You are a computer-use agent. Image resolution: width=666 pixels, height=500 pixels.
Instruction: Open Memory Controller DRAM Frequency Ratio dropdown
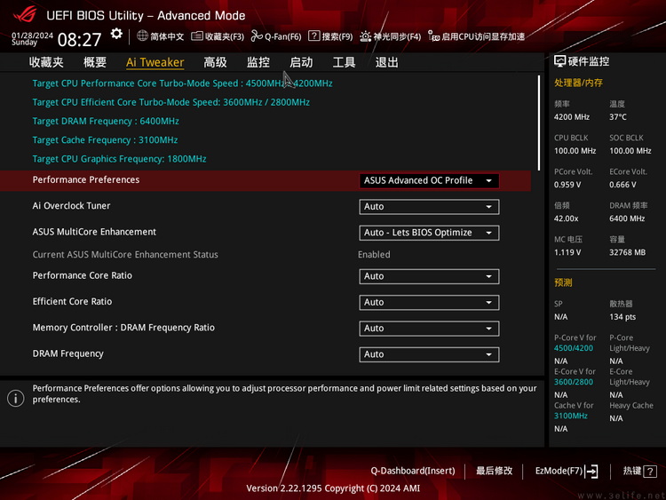coord(429,329)
